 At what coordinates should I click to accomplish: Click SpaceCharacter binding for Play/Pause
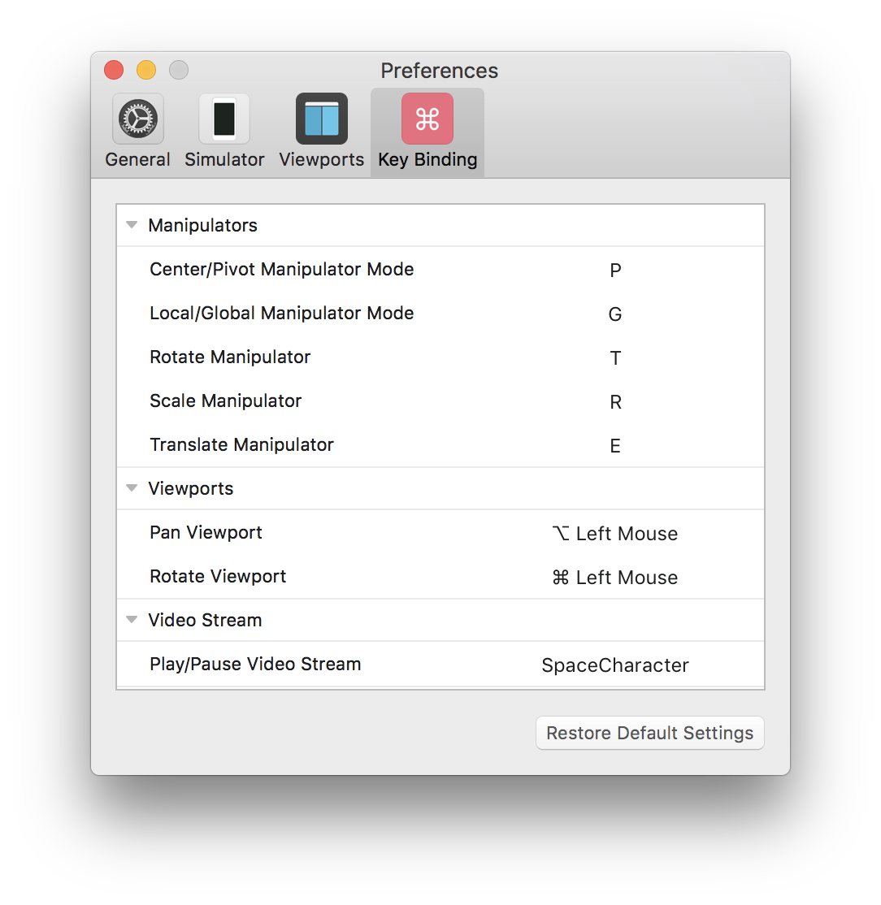pos(614,665)
